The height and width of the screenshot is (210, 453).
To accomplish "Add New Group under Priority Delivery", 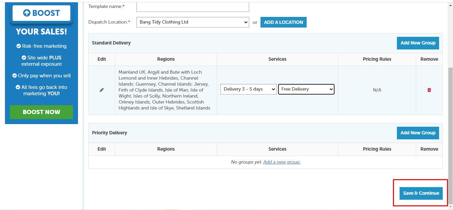I will coord(418,133).
